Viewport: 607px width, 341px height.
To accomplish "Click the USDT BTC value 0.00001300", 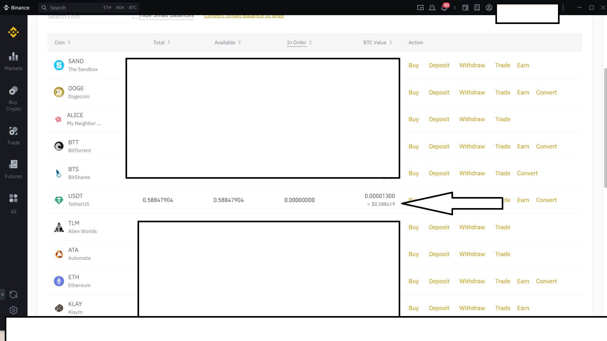I will coord(380,196).
